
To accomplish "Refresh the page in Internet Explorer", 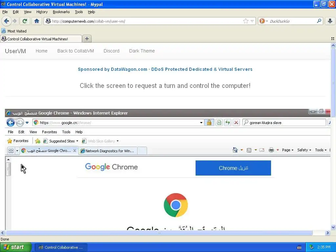I will coord(228,123).
